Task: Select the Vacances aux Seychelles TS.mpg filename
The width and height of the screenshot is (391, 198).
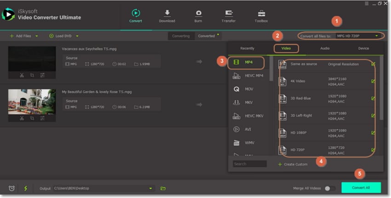Action: coord(89,49)
